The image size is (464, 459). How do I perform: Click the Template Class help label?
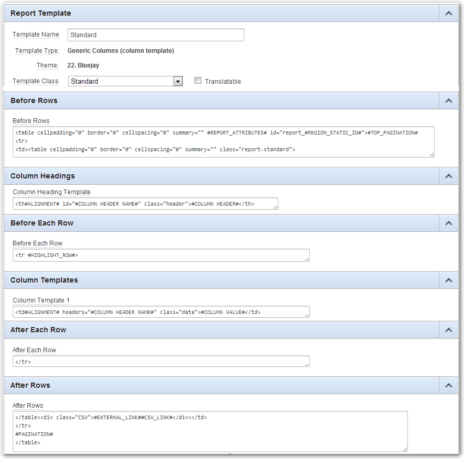36,81
